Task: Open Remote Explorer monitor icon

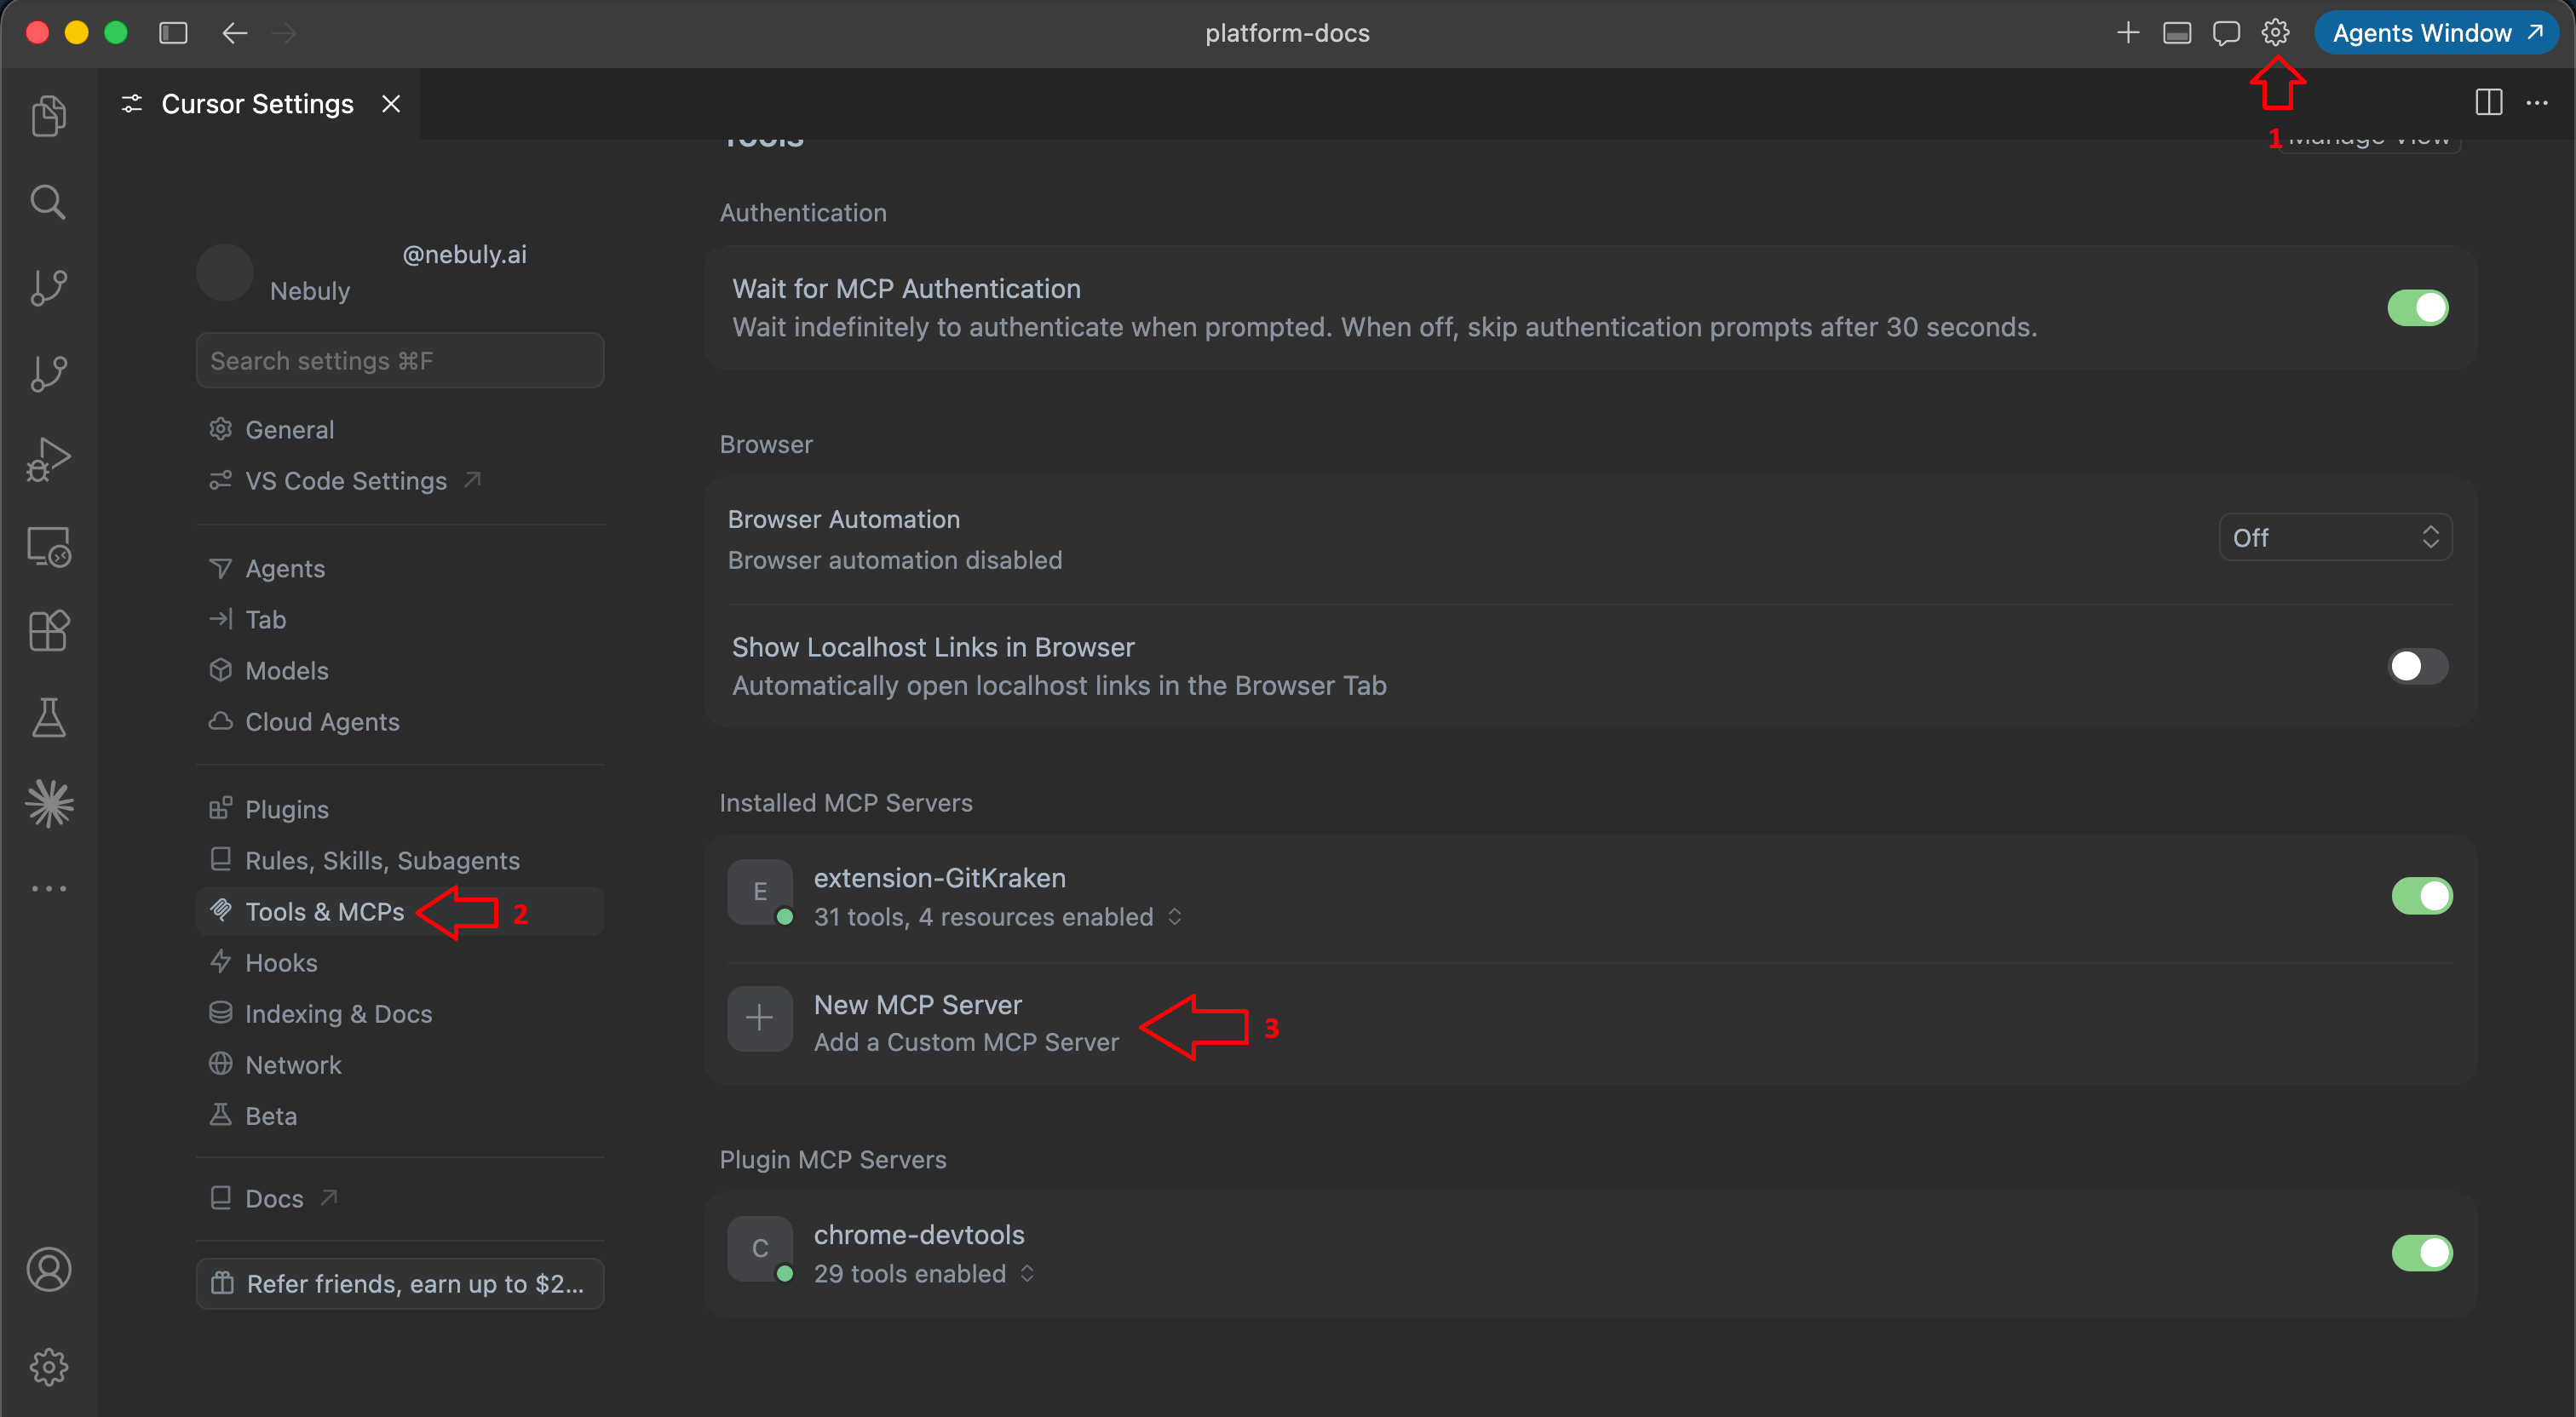Action: click(x=48, y=546)
